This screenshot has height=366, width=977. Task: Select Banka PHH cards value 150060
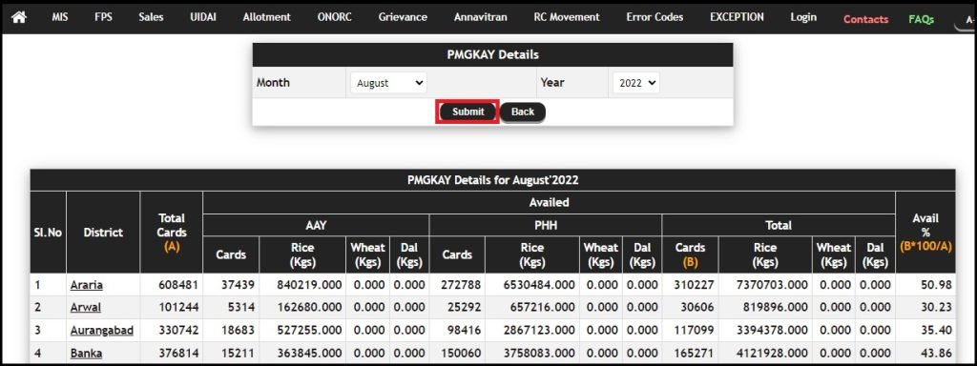pos(460,354)
